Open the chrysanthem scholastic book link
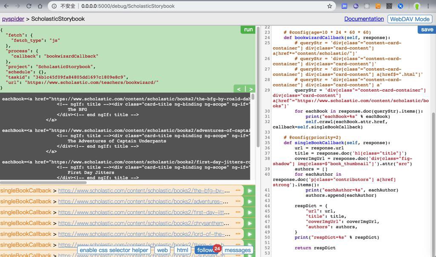 (x=144, y=223)
